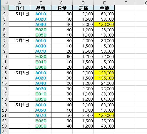Click the 品番 header cell
This screenshot has height=134, width=147.
[41, 8]
